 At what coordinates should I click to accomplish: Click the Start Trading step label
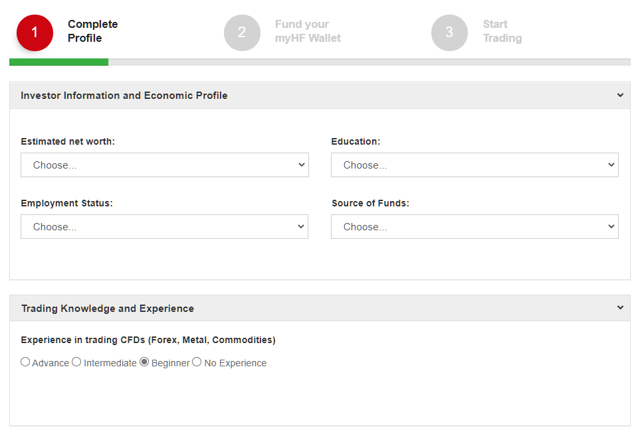pos(502,31)
